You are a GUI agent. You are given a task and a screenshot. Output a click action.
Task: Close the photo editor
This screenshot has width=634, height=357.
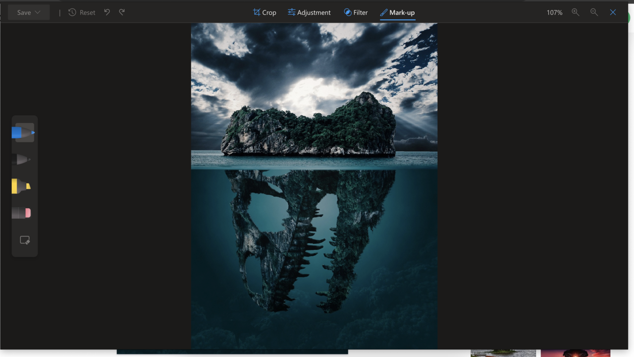613,12
